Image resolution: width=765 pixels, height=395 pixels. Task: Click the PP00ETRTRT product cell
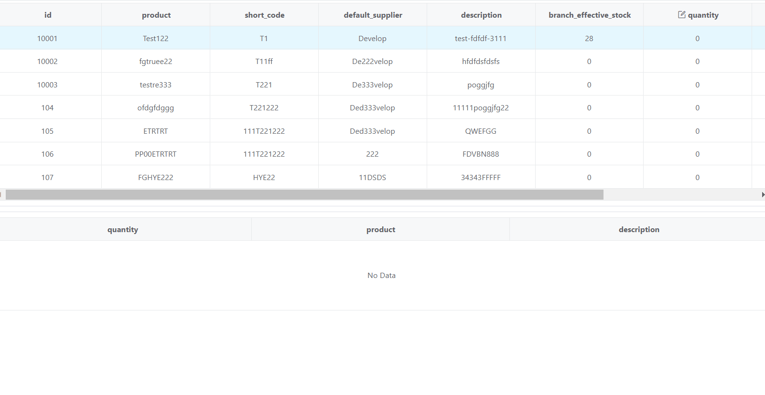(156, 154)
